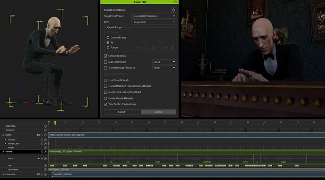Expand the Motion Layer track
Viewport: 325px width, 180px height.
coord(5,144)
